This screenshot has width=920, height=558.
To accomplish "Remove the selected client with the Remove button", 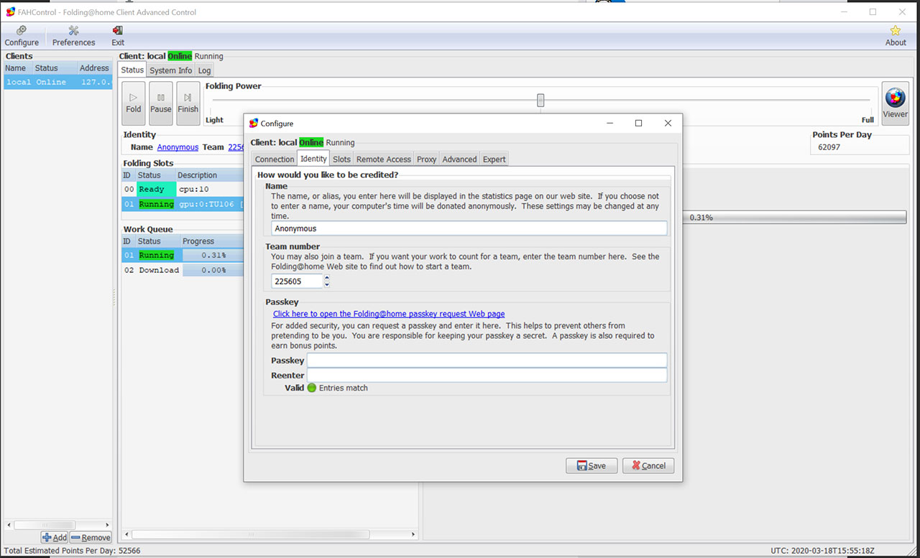I will tap(91, 537).
